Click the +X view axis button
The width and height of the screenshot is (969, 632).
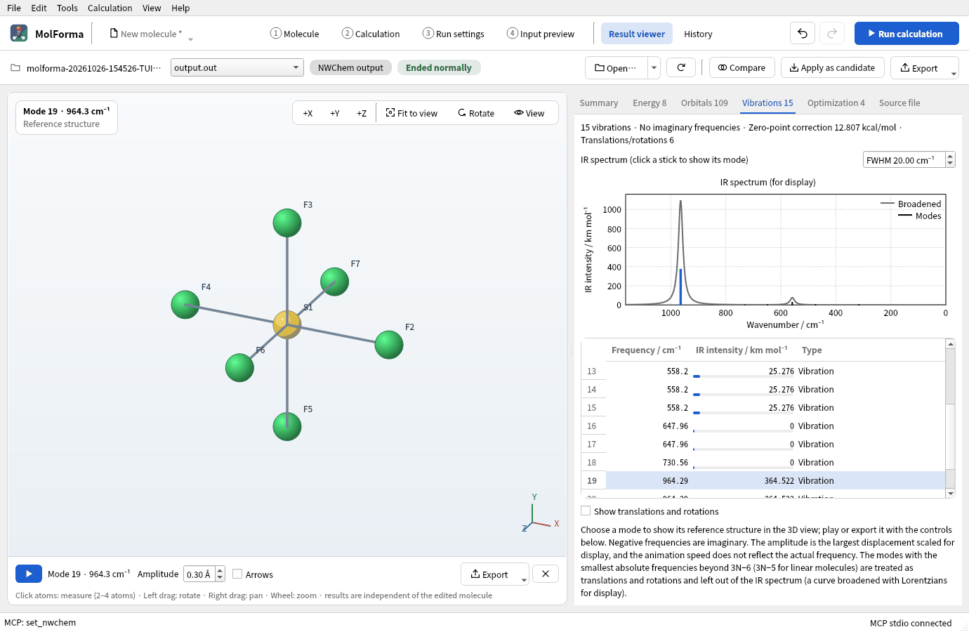(x=308, y=113)
